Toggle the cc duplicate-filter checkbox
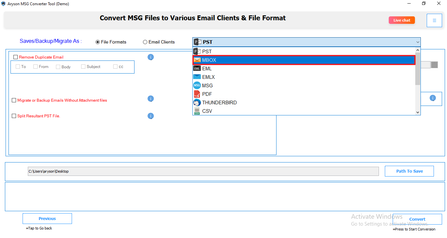 (x=115, y=67)
